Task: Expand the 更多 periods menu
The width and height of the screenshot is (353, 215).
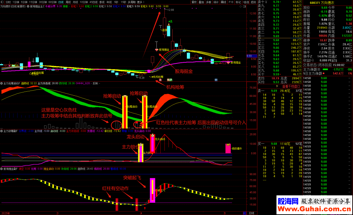Action: [141, 2]
